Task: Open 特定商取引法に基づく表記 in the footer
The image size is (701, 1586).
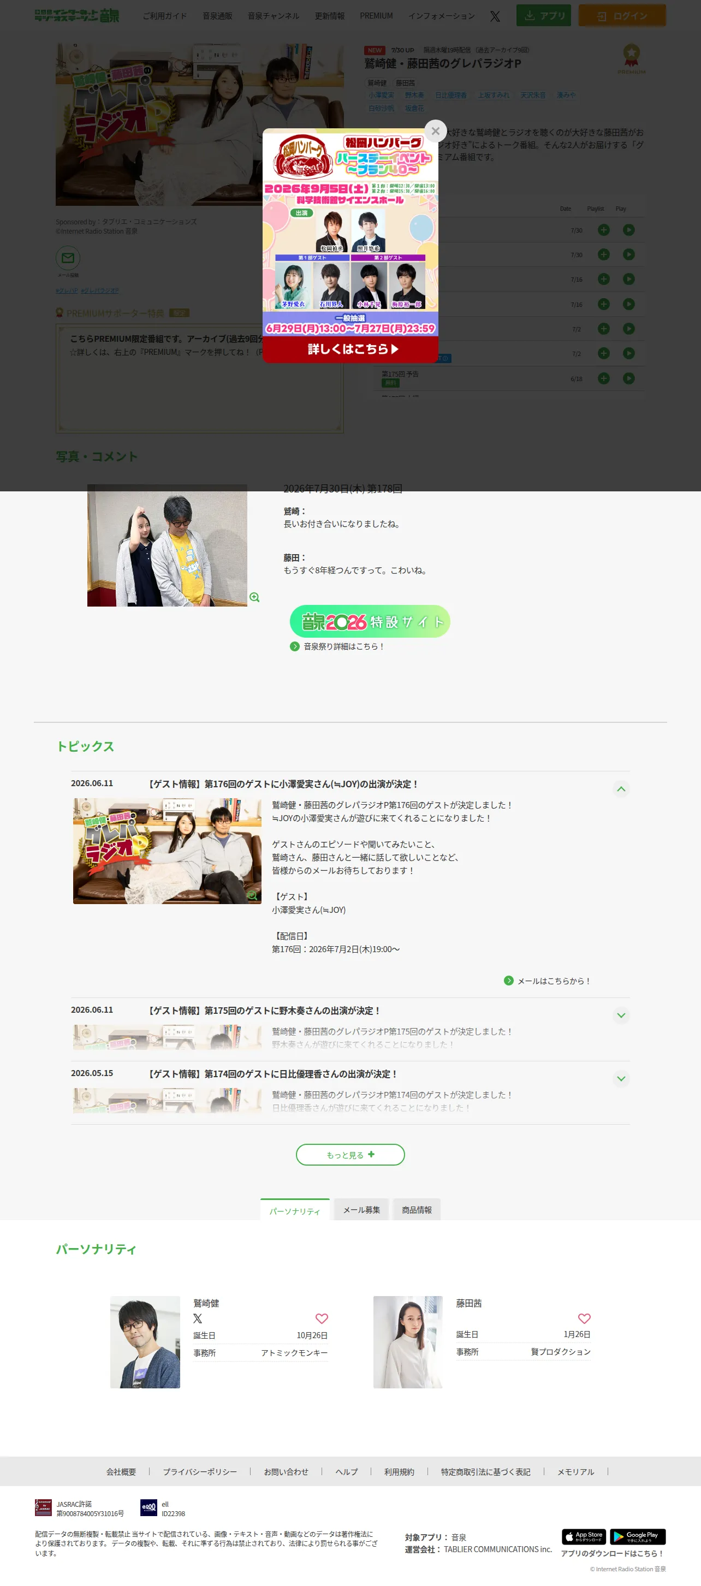Action: point(485,1471)
